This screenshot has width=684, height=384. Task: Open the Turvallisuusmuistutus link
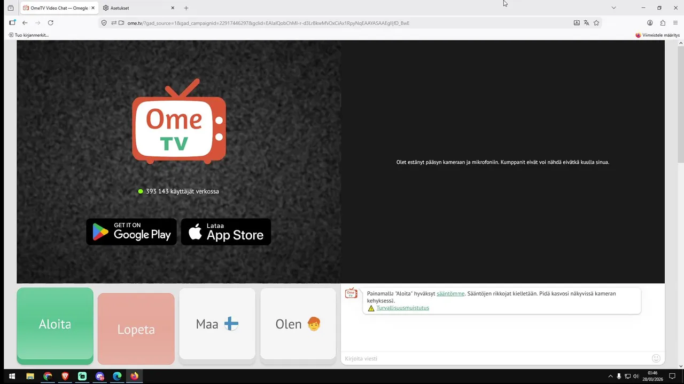(x=402, y=308)
